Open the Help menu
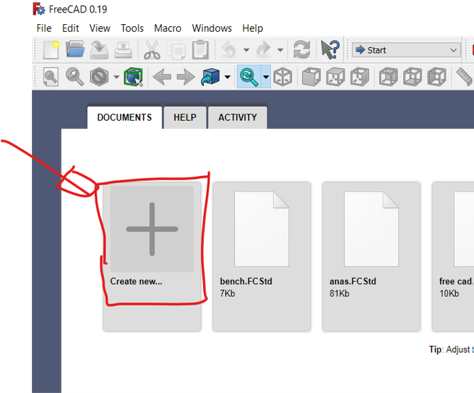Image resolution: width=474 pixels, height=393 pixels. click(252, 28)
